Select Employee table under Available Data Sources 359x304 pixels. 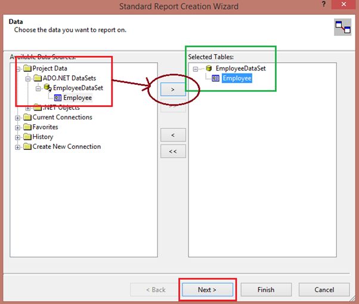tap(78, 98)
